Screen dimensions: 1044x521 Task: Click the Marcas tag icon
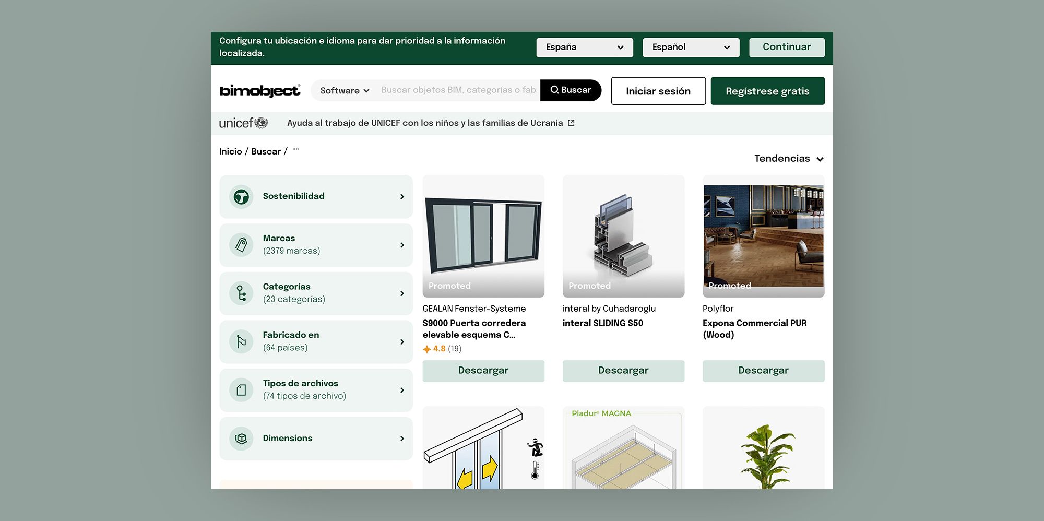click(x=241, y=245)
